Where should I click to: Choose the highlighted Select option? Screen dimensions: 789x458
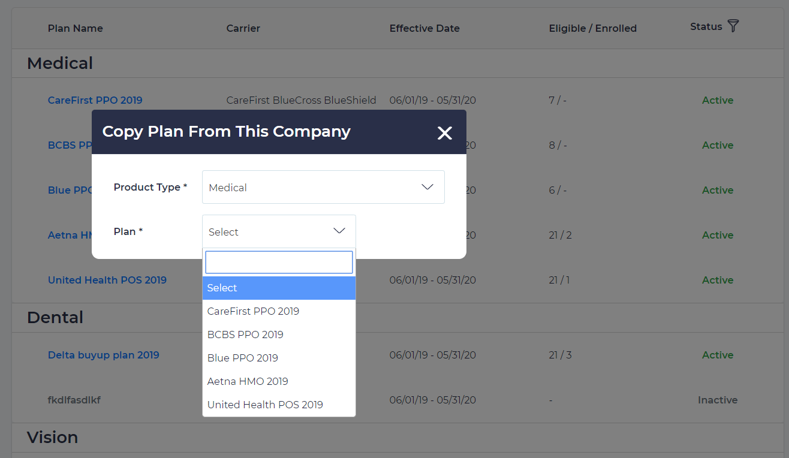click(x=279, y=288)
